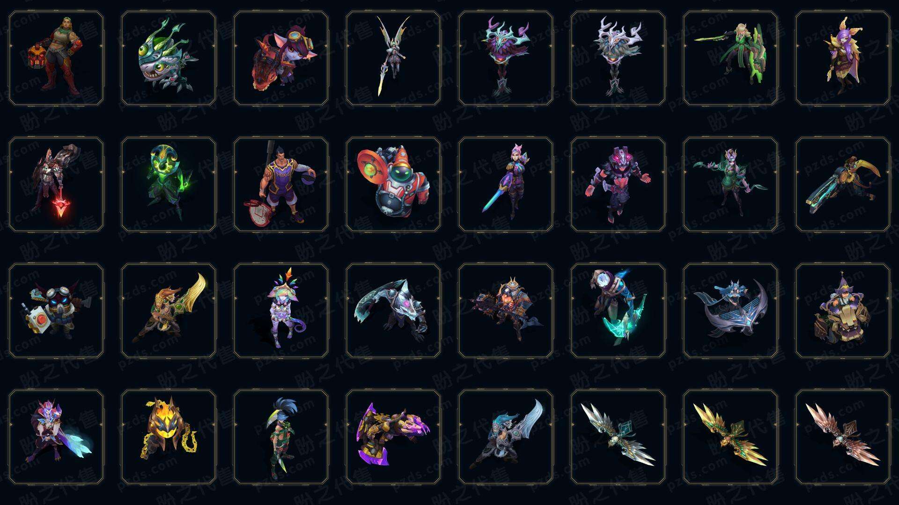Choose the basketball player in purple jersey
The image size is (899, 505).
[x=281, y=184]
